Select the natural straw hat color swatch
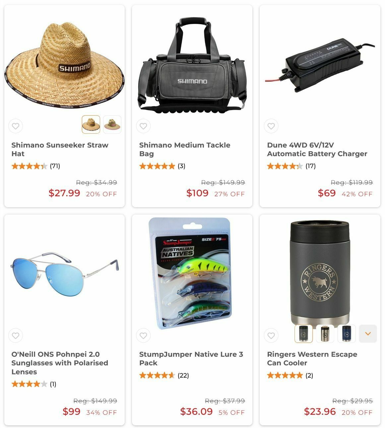Screen dimensions: 385x428 pos(91,124)
